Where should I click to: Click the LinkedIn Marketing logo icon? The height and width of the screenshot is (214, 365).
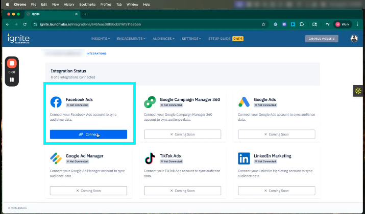[x=244, y=158]
